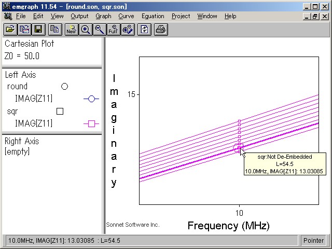Viewport: 332px width, 249px height.
Task: Open the Output menu
Action: coord(79,16)
